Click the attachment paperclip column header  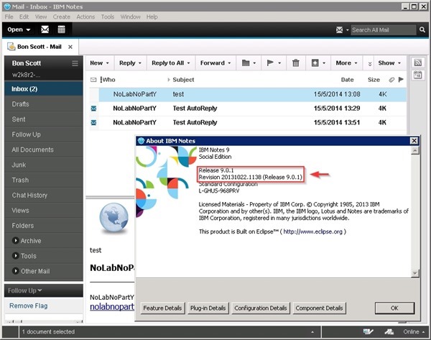coord(391,80)
